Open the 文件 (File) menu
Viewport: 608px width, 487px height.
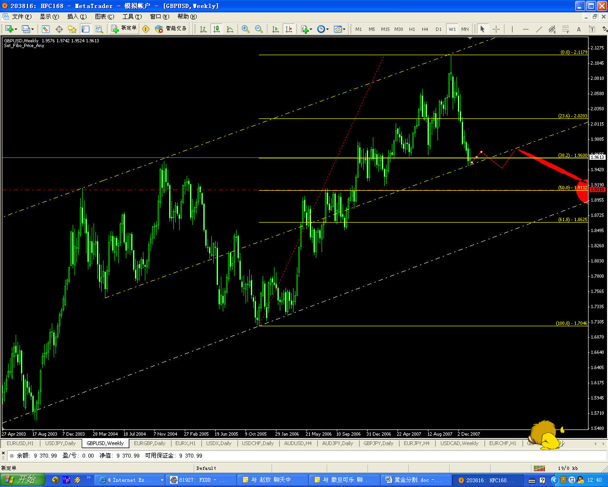click(21, 17)
